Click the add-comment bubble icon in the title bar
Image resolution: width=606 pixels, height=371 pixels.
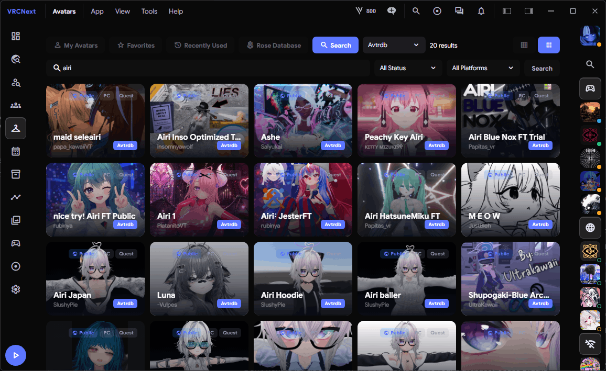[392, 11]
